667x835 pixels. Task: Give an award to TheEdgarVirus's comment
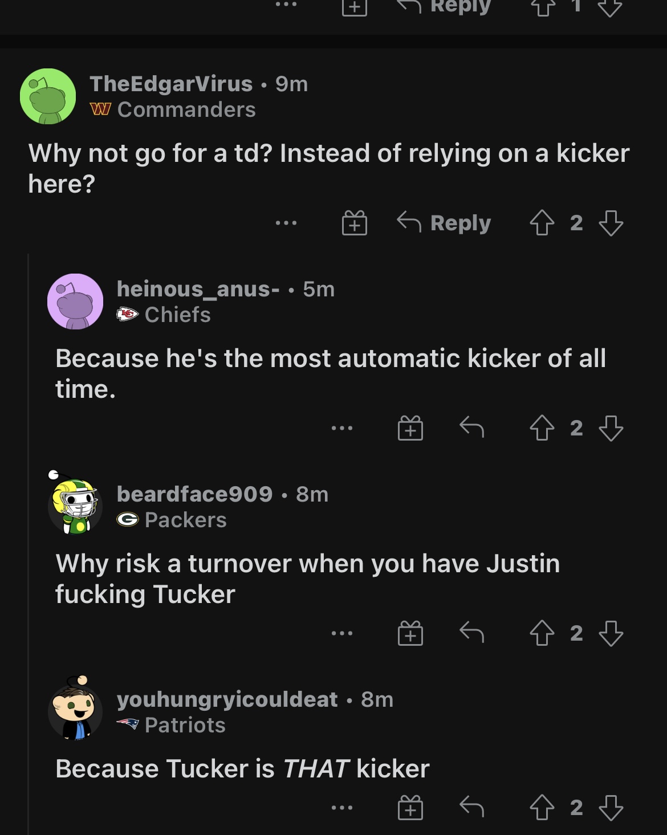[354, 223]
